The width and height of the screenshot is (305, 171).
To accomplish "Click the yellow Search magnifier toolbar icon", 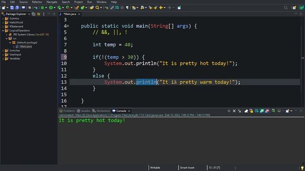I will pos(97,8).
